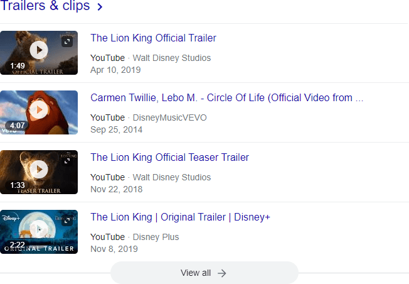This screenshot has height=284, width=409.
Task: Open Carmen Twillie Circle Of Life link
Action: click(x=226, y=98)
